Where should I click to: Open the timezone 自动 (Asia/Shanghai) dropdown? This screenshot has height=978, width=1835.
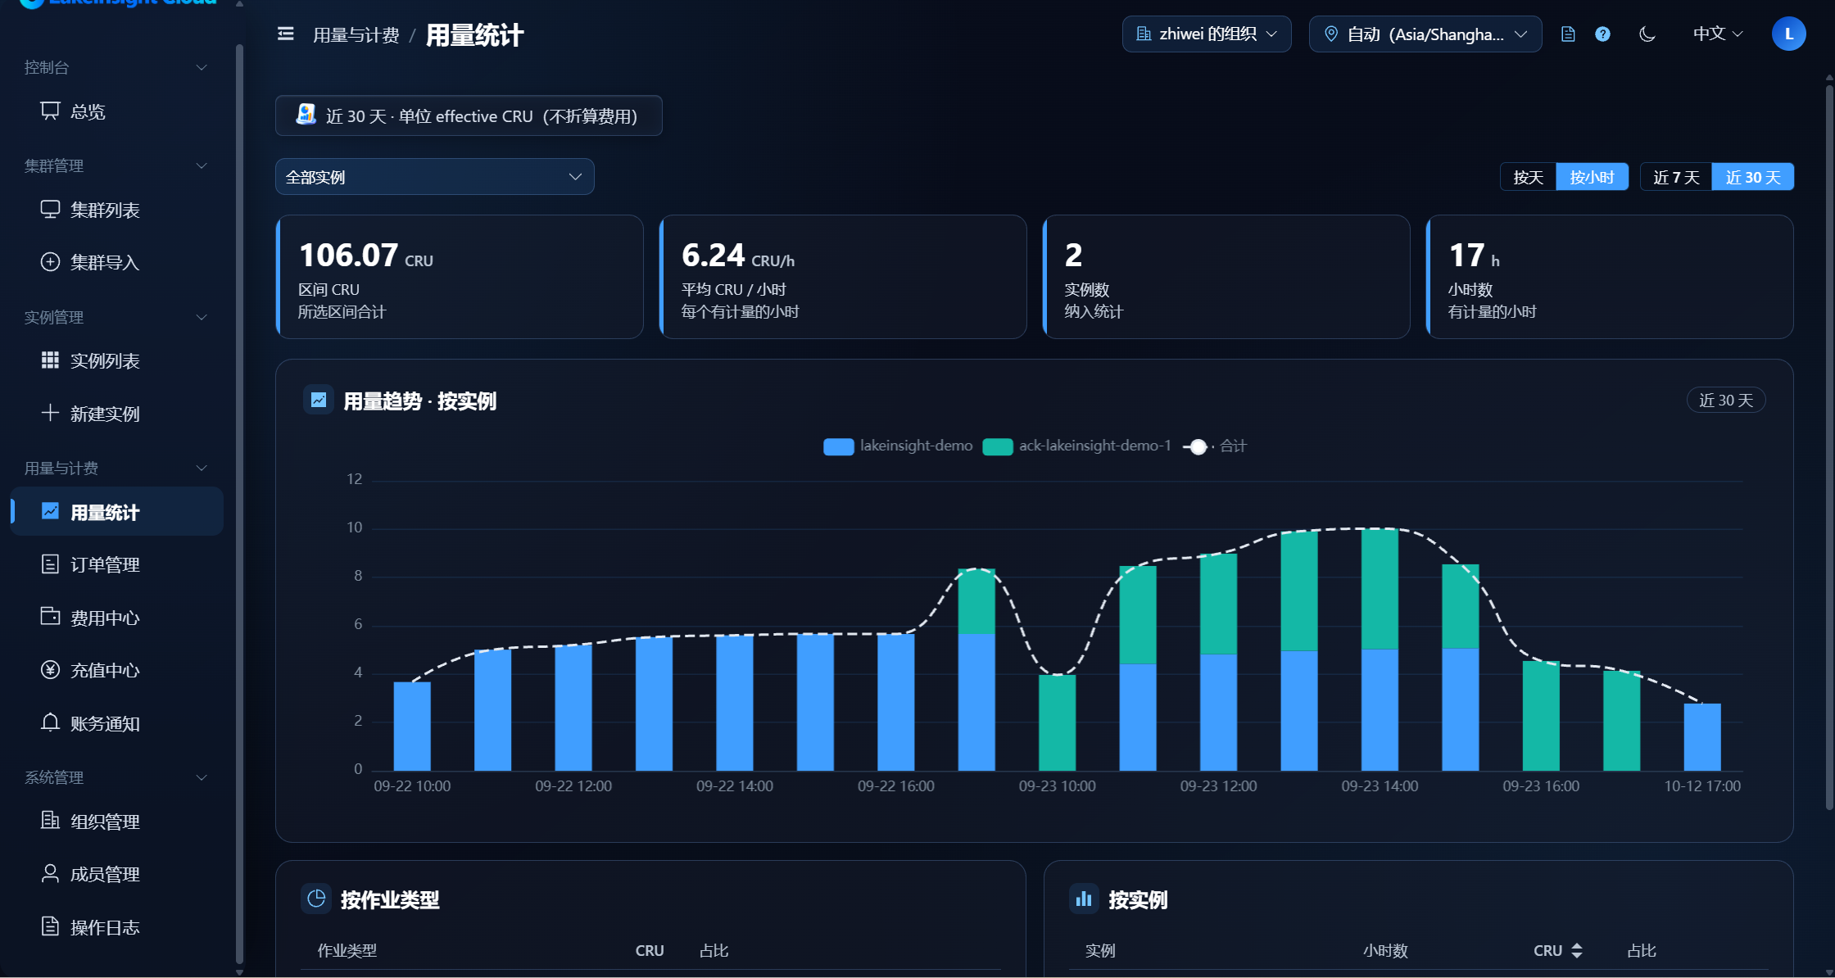[1425, 34]
